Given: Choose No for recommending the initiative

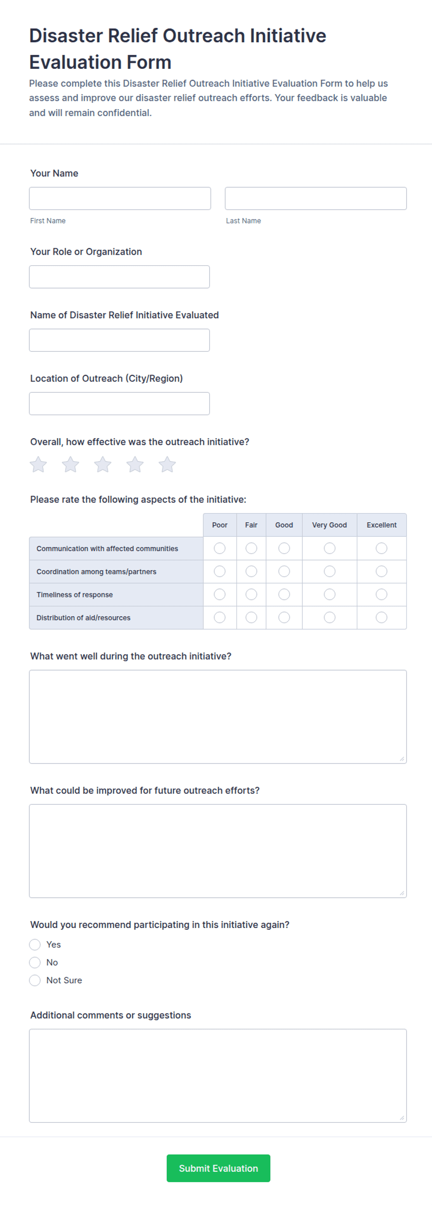Looking at the screenshot, I should pos(35,962).
